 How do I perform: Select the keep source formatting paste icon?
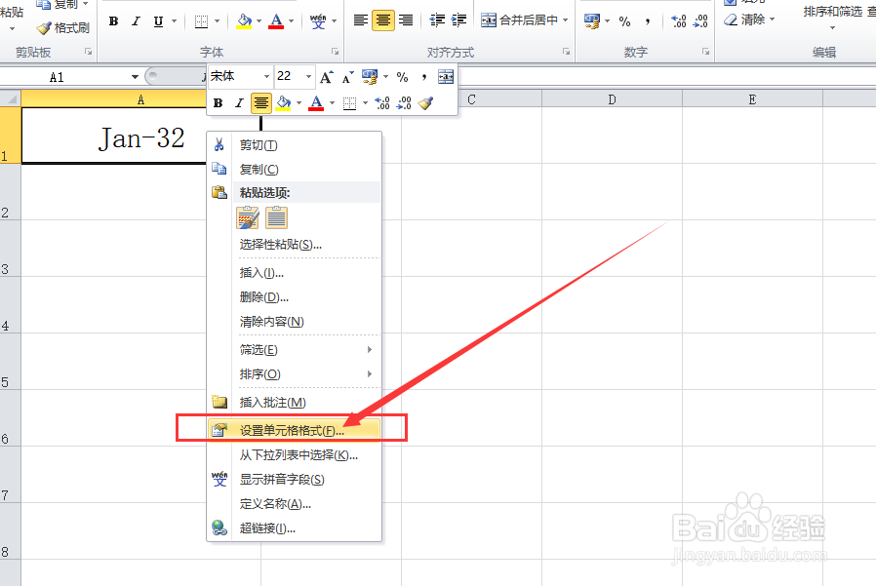pos(247,217)
